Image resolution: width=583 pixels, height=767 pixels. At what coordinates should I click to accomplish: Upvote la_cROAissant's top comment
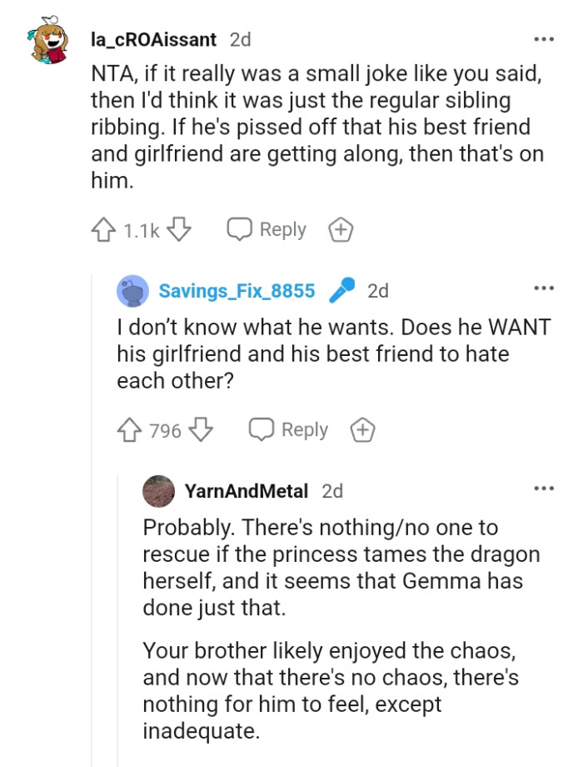click(103, 228)
